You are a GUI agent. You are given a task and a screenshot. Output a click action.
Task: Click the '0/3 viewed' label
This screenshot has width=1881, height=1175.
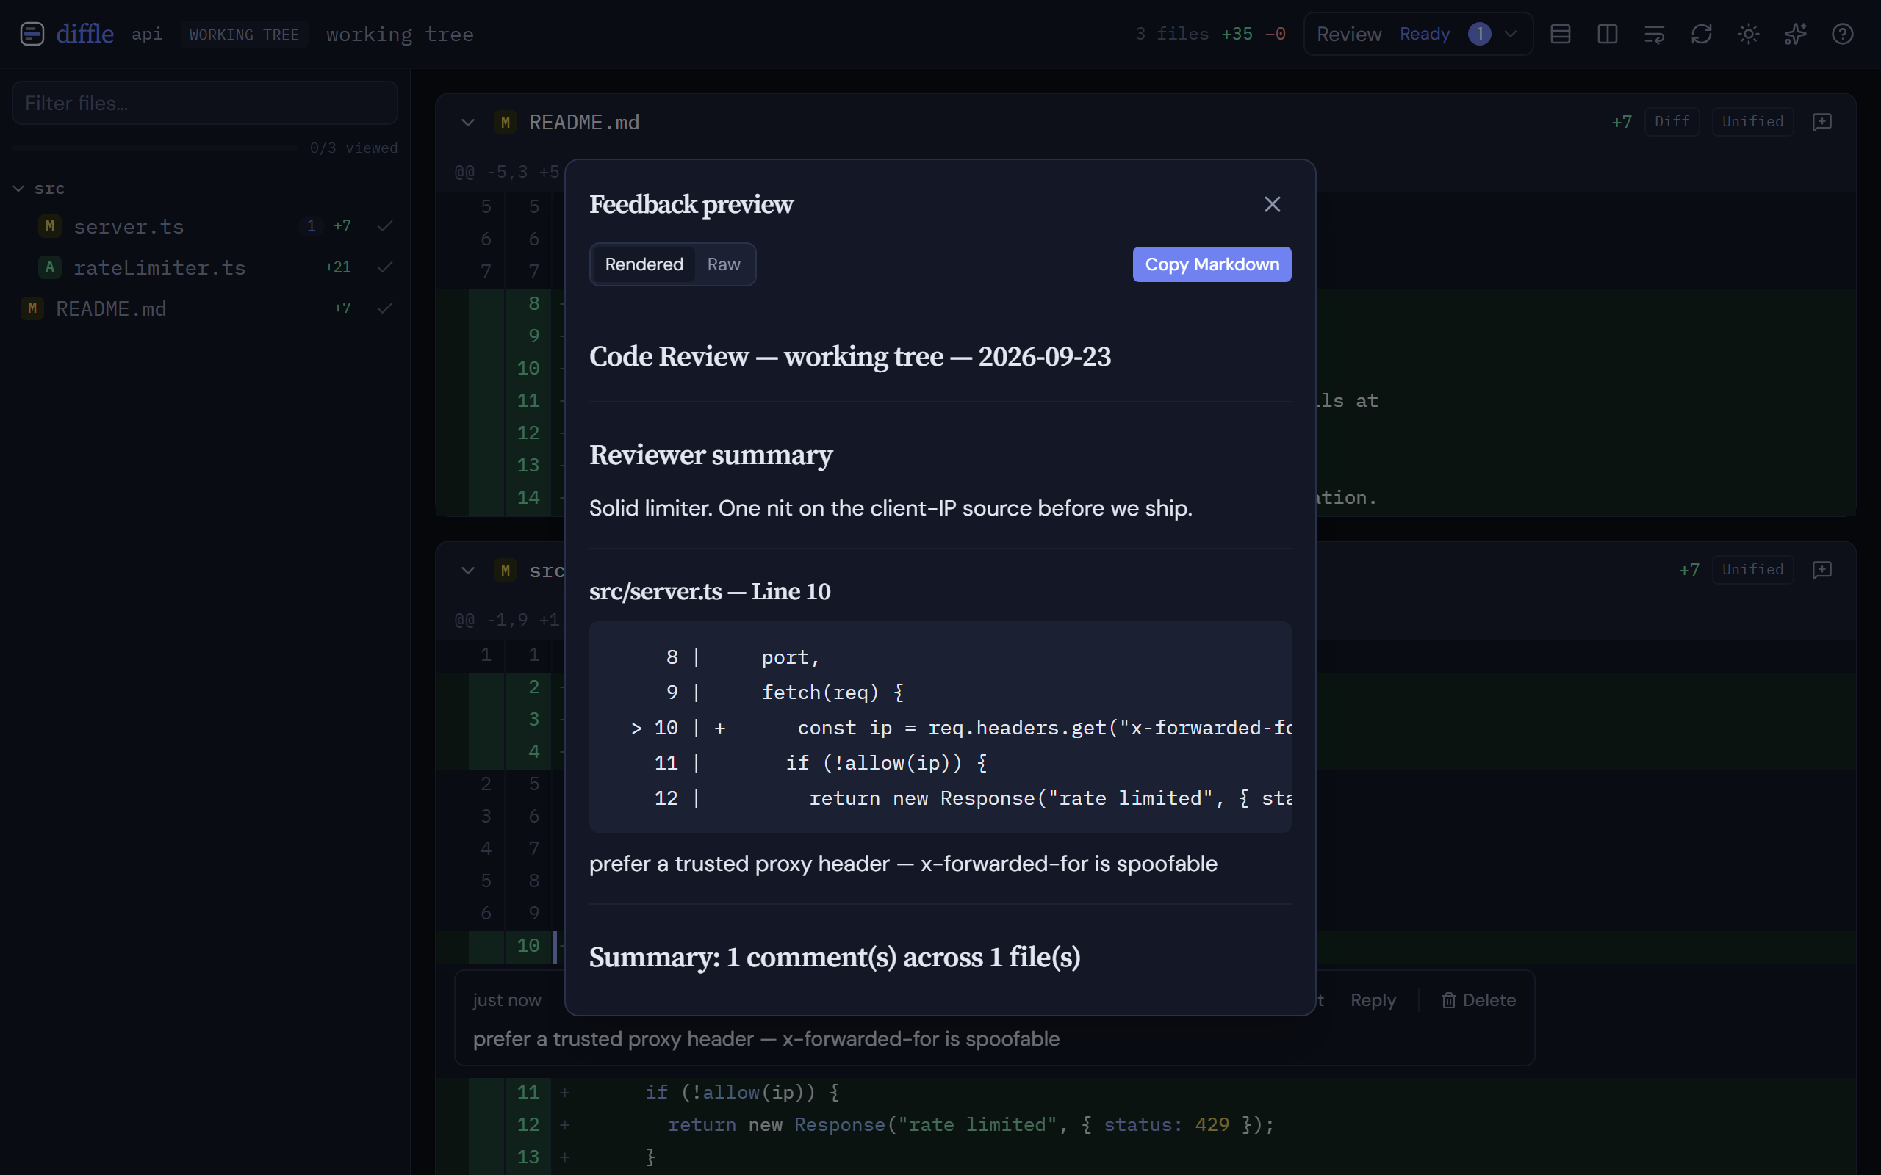tap(353, 148)
